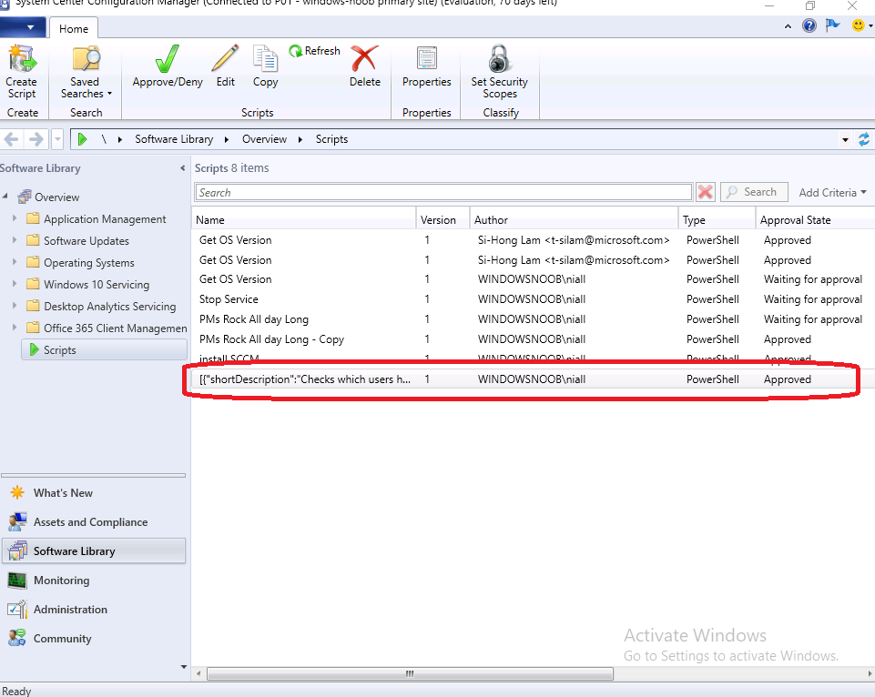Image resolution: width=875 pixels, height=697 pixels.
Task: Collapse the ribbon with the up caret
Action: click(x=788, y=26)
